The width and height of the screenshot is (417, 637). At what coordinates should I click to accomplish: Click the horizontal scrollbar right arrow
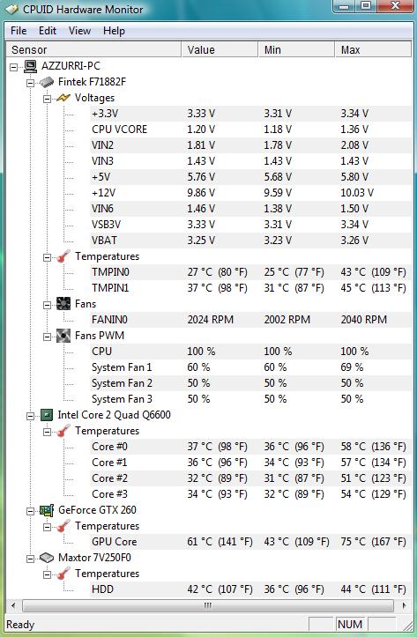pos(404,605)
